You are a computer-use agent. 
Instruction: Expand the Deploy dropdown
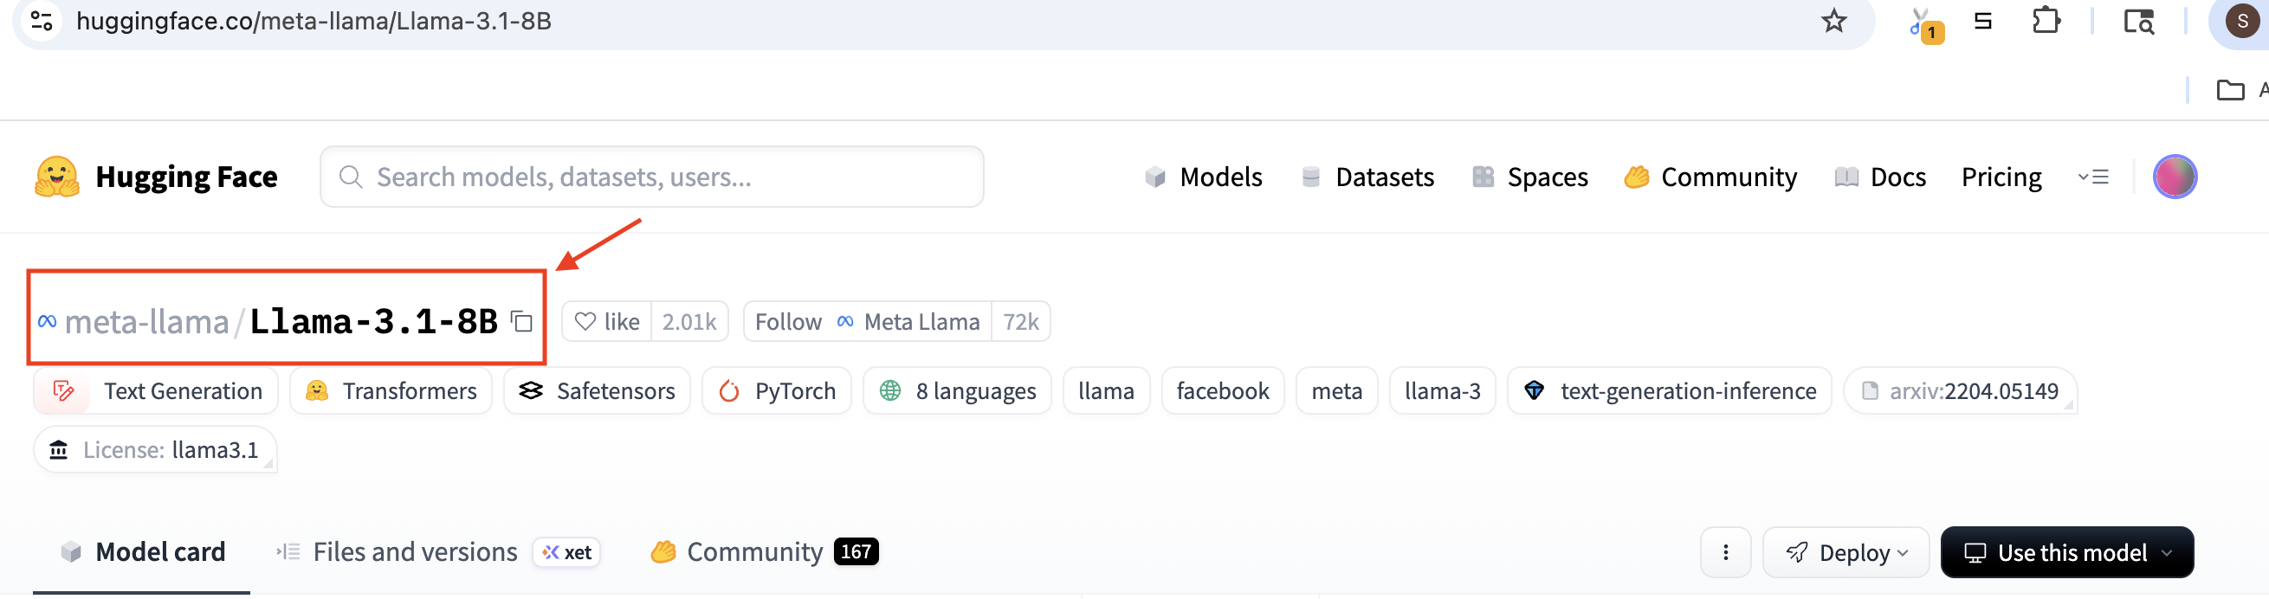pos(1846,552)
